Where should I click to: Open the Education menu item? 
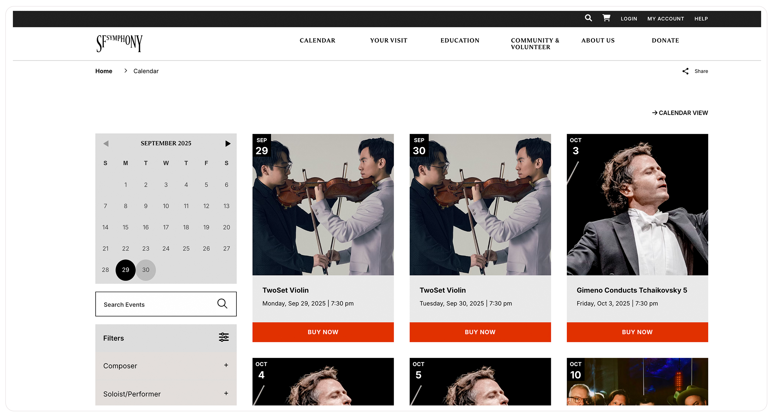coord(460,40)
